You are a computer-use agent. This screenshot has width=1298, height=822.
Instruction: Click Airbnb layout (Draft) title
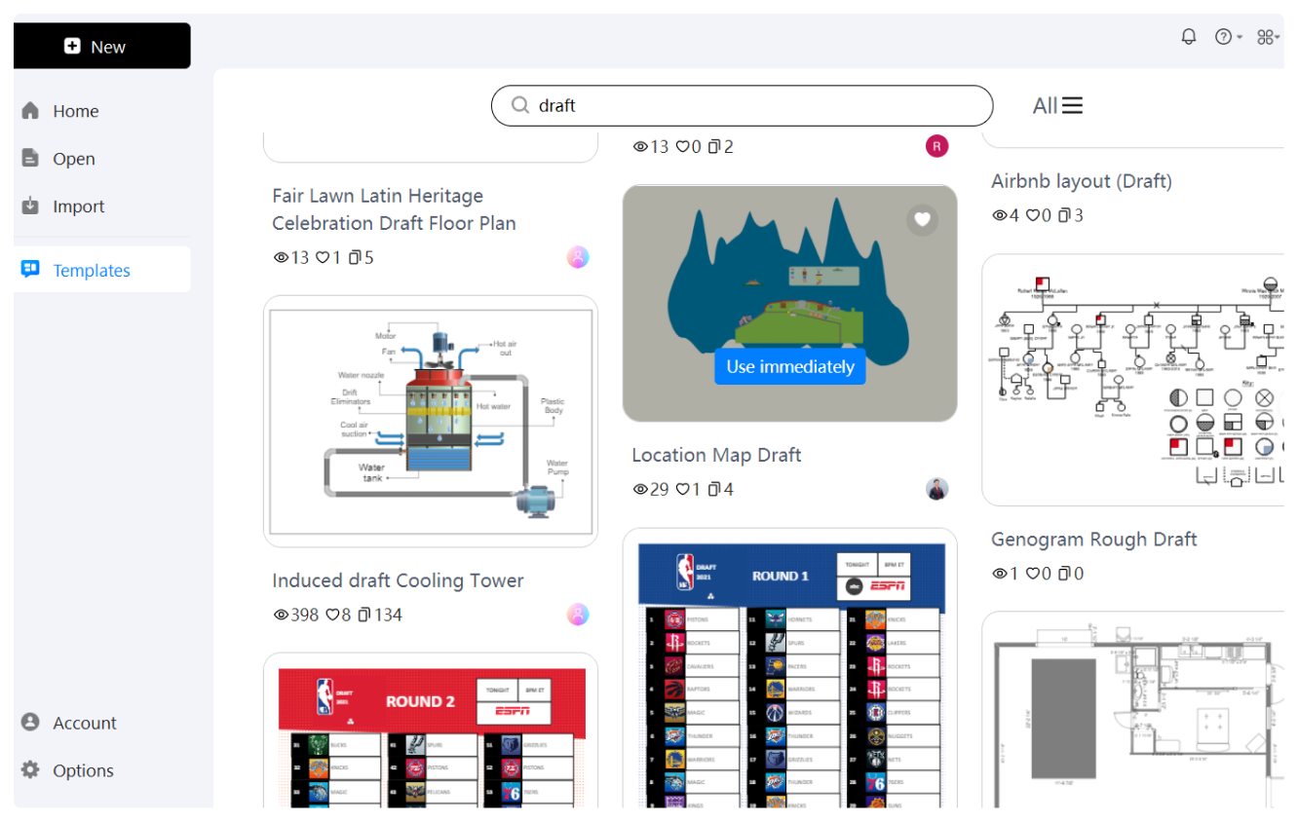pyautogui.click(x=1081, y=181)
